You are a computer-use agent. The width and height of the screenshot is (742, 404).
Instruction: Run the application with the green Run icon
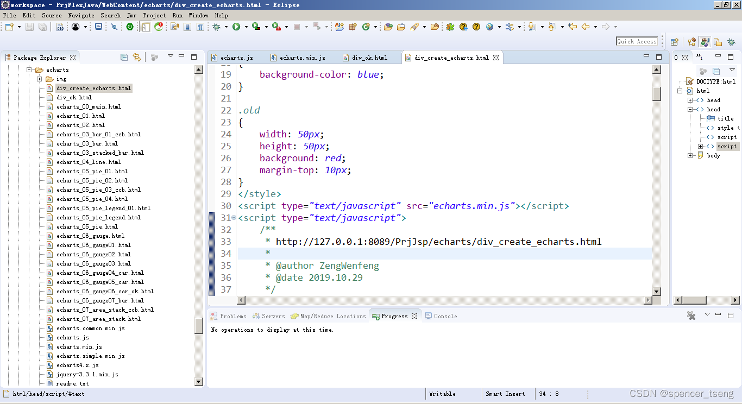[x=236, y=27]
